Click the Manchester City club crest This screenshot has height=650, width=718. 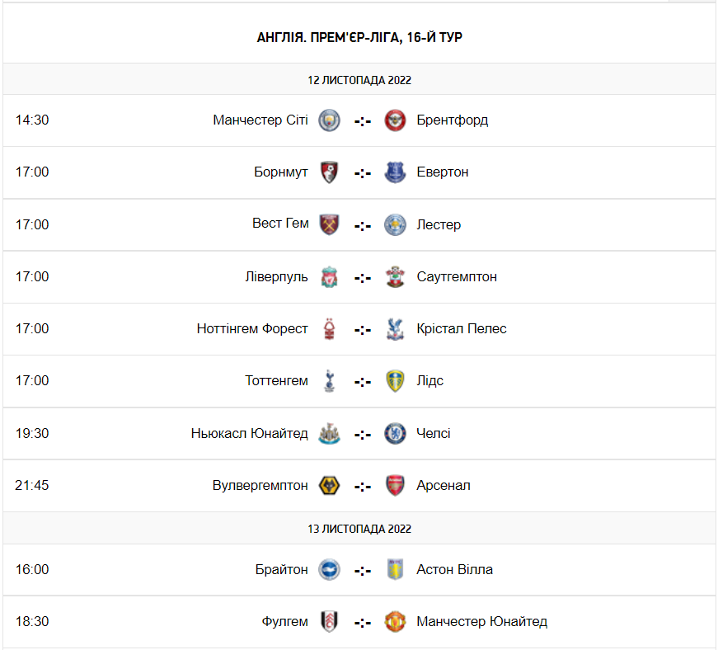click(x=330, y=120)
